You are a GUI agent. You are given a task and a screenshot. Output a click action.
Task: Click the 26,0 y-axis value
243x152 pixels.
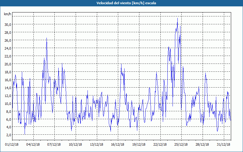point(8,40)
